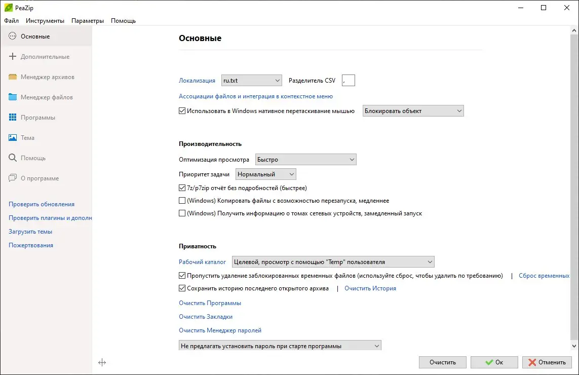The width and height of the screenshot is (579, 375).
Task: Open Программы grid icon in sidebar
Action: point(13,118)
